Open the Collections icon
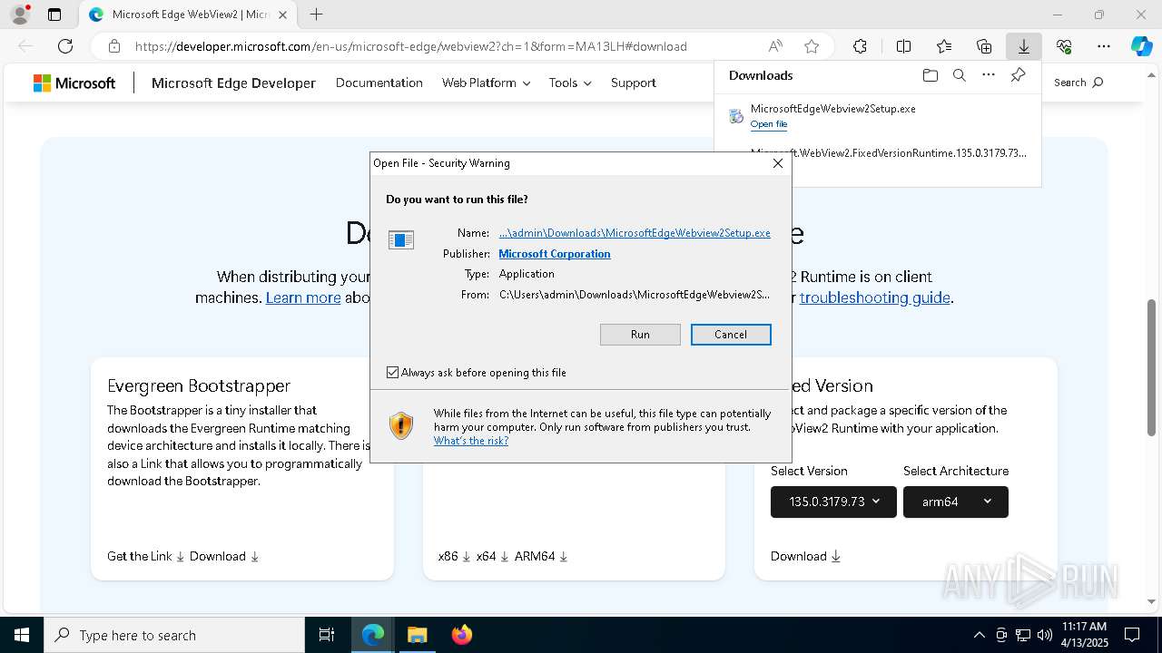 pos(984,46)
